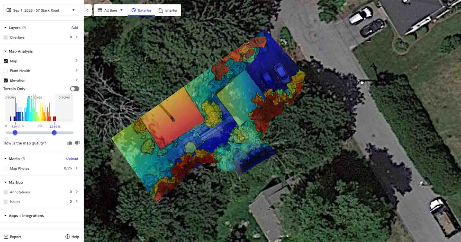The image size is (461, 242).
Task: Open the Sep 1, 2023 map dropdown
Action: [x=41, y=10]
